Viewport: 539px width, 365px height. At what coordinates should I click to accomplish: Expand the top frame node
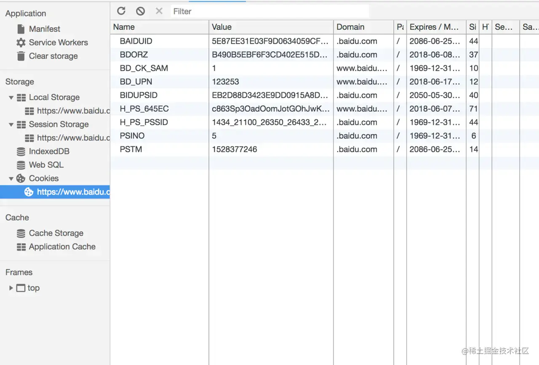pyautogui.click(x=11, y=288)
